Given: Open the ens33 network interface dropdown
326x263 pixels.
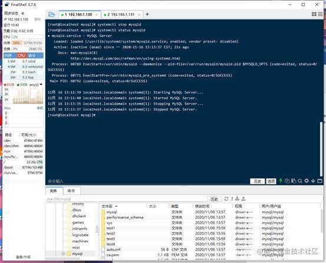Looking at the screenshot, I should [x=41, y=85].
